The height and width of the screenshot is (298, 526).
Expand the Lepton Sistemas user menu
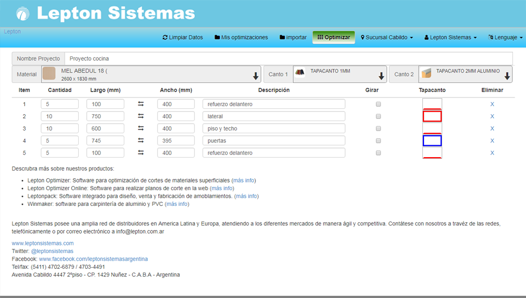451,37
